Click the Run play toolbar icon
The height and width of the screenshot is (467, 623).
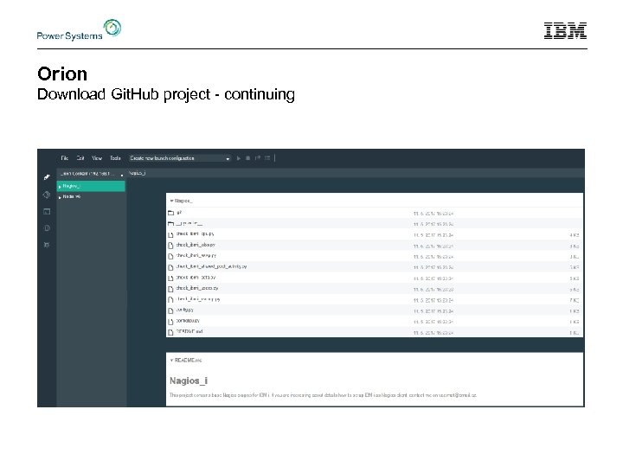pos(239,158)
